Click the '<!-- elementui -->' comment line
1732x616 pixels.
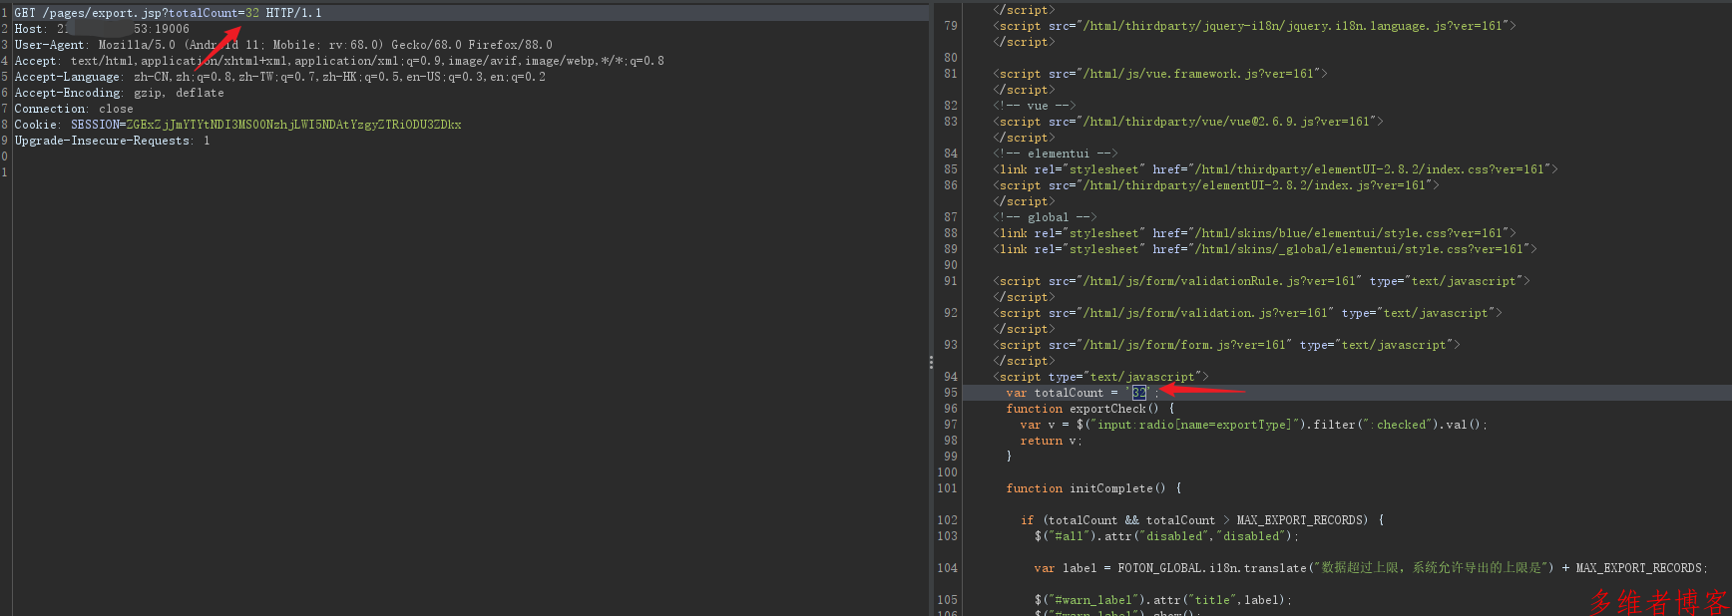[1056, 154]
